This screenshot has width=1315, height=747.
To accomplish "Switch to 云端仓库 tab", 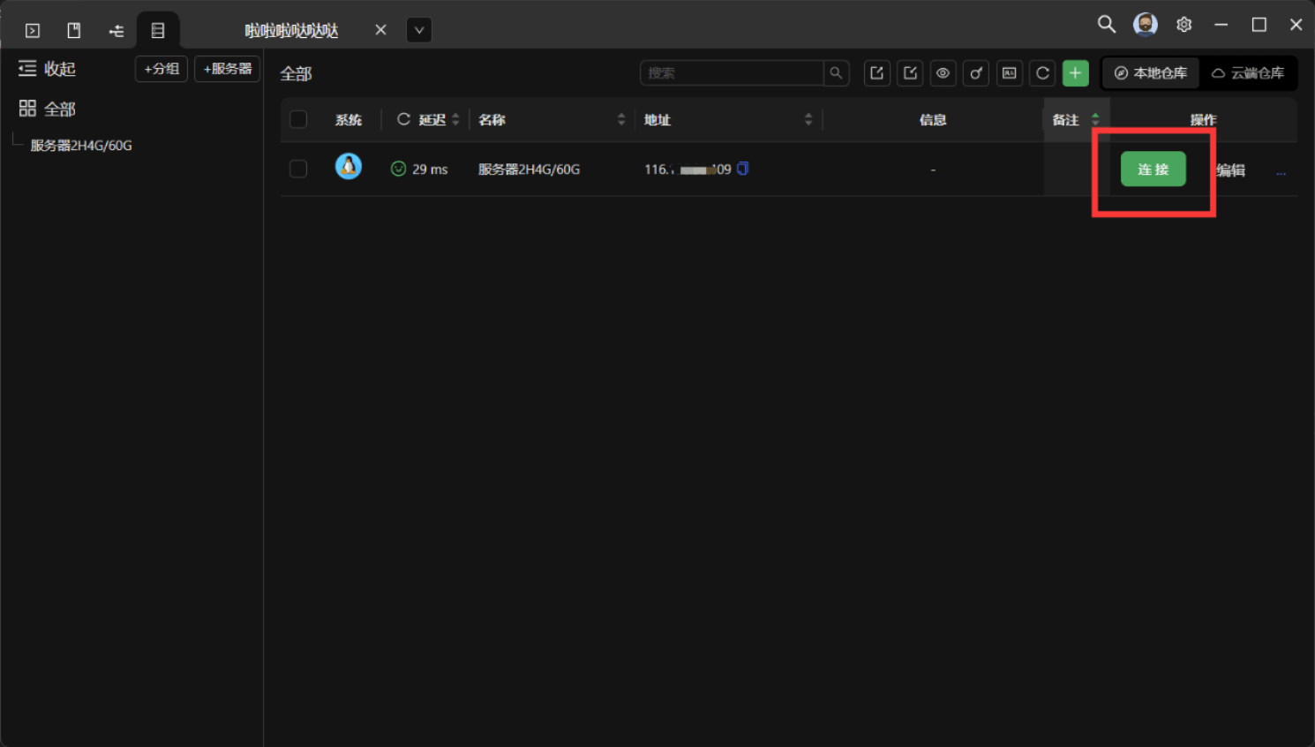I will (x=1248, y=73).
